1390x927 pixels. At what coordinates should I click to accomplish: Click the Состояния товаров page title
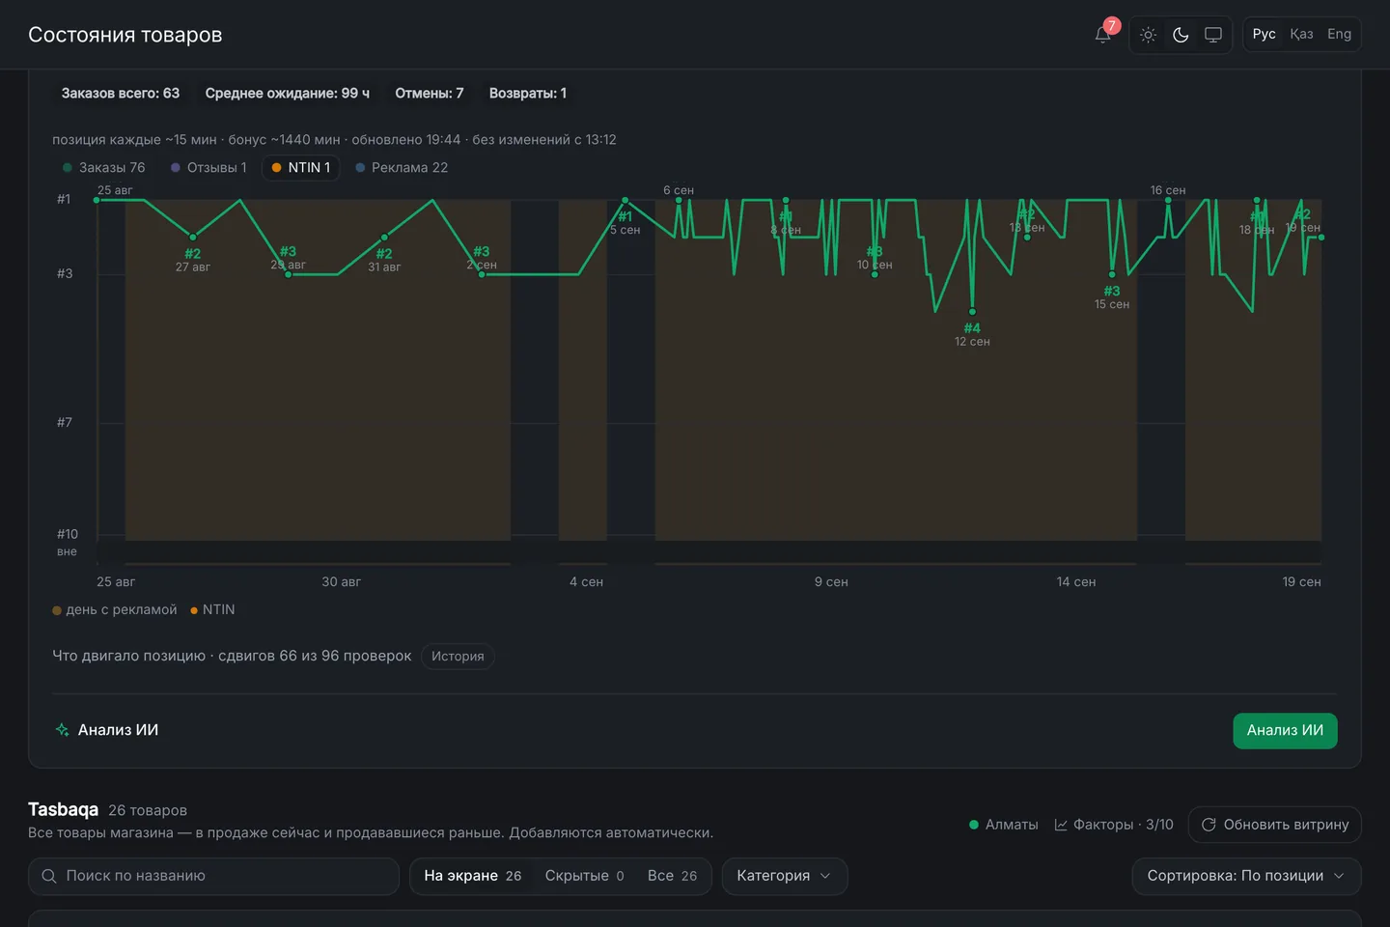(x=125, y=35)
